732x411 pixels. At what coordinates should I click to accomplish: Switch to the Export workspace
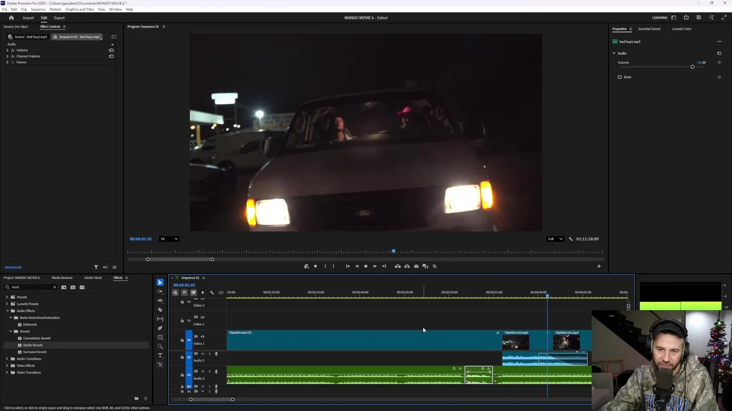pos(59,18)
